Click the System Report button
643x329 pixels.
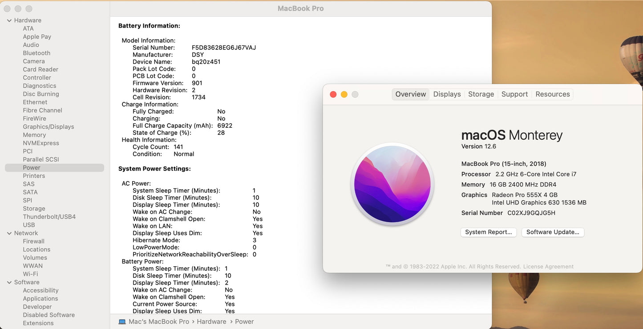click(488, 232)
